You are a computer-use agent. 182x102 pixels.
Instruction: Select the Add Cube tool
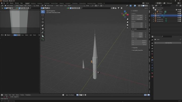point(43,40)
